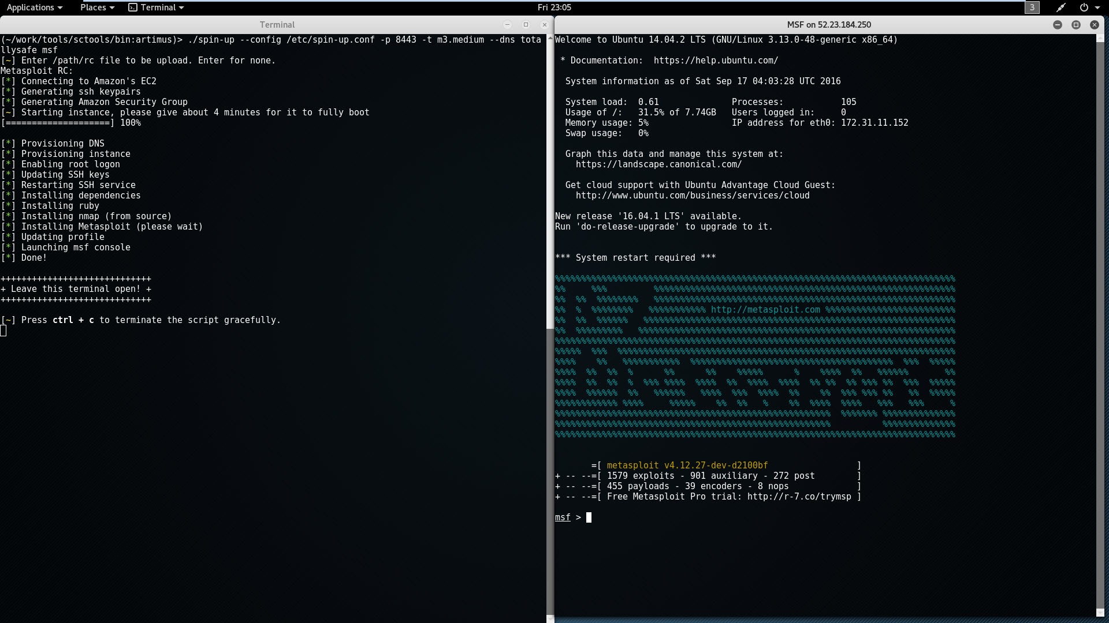Open workspace indicator 3
The image size is (1109, 623).
pyautogui.click(x=1032, y=7)
